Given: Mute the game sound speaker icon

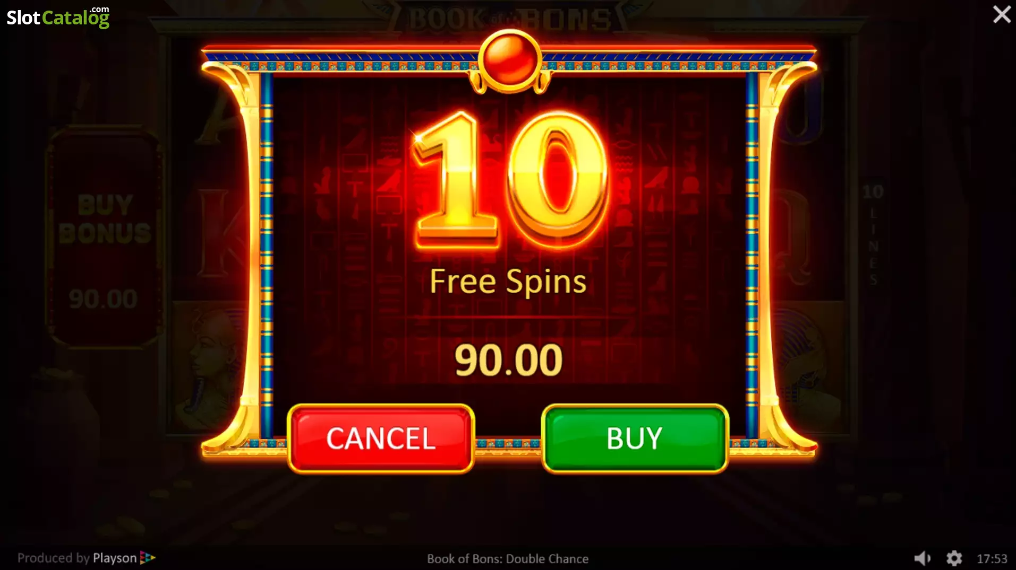Looking at the screenshot, I should click(922, 558).
